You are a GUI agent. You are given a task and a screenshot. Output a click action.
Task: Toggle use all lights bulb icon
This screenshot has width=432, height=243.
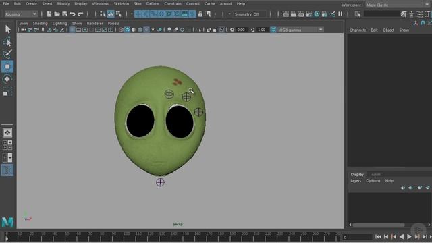point(153,30)
